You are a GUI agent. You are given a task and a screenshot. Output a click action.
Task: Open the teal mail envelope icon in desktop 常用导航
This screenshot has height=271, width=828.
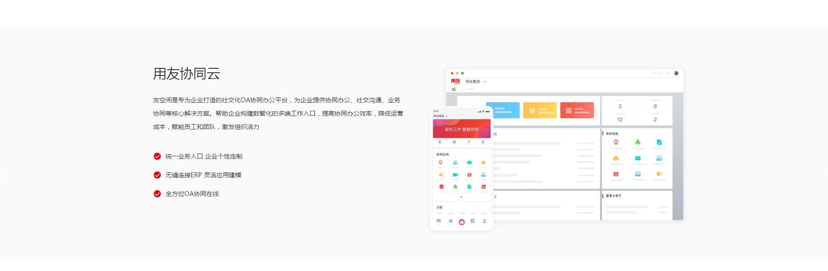click(638, 158)
